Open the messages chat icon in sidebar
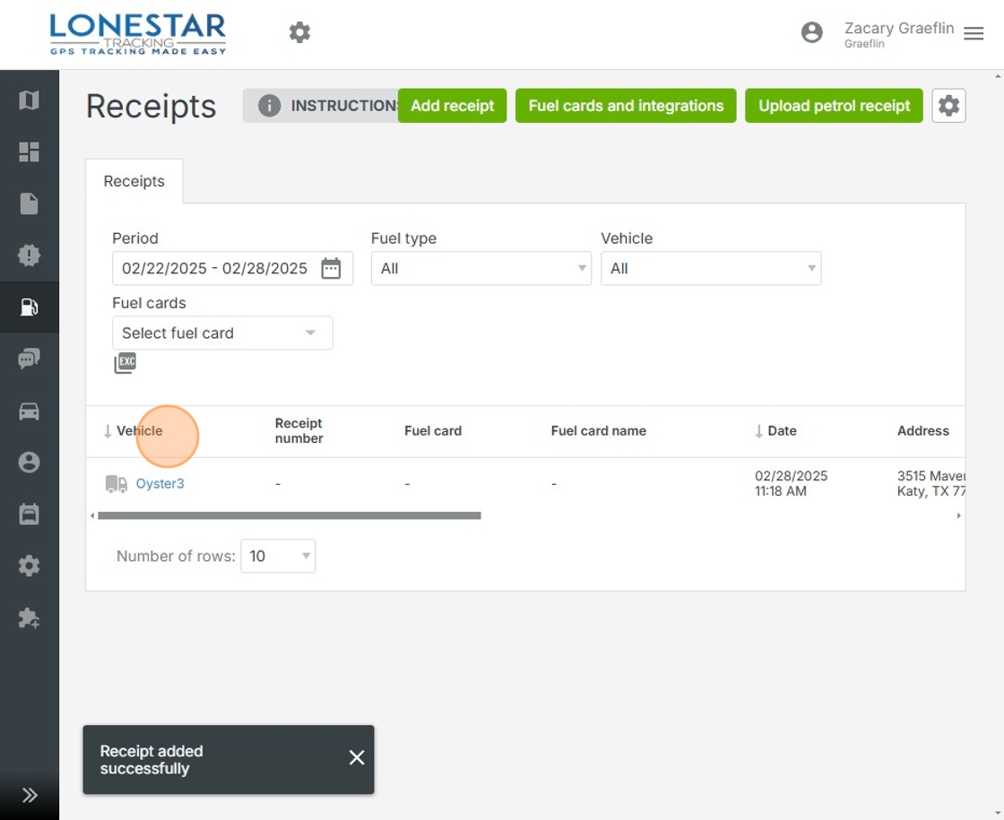The width and height of the screenshot is (1004, 820). [29, 359]
